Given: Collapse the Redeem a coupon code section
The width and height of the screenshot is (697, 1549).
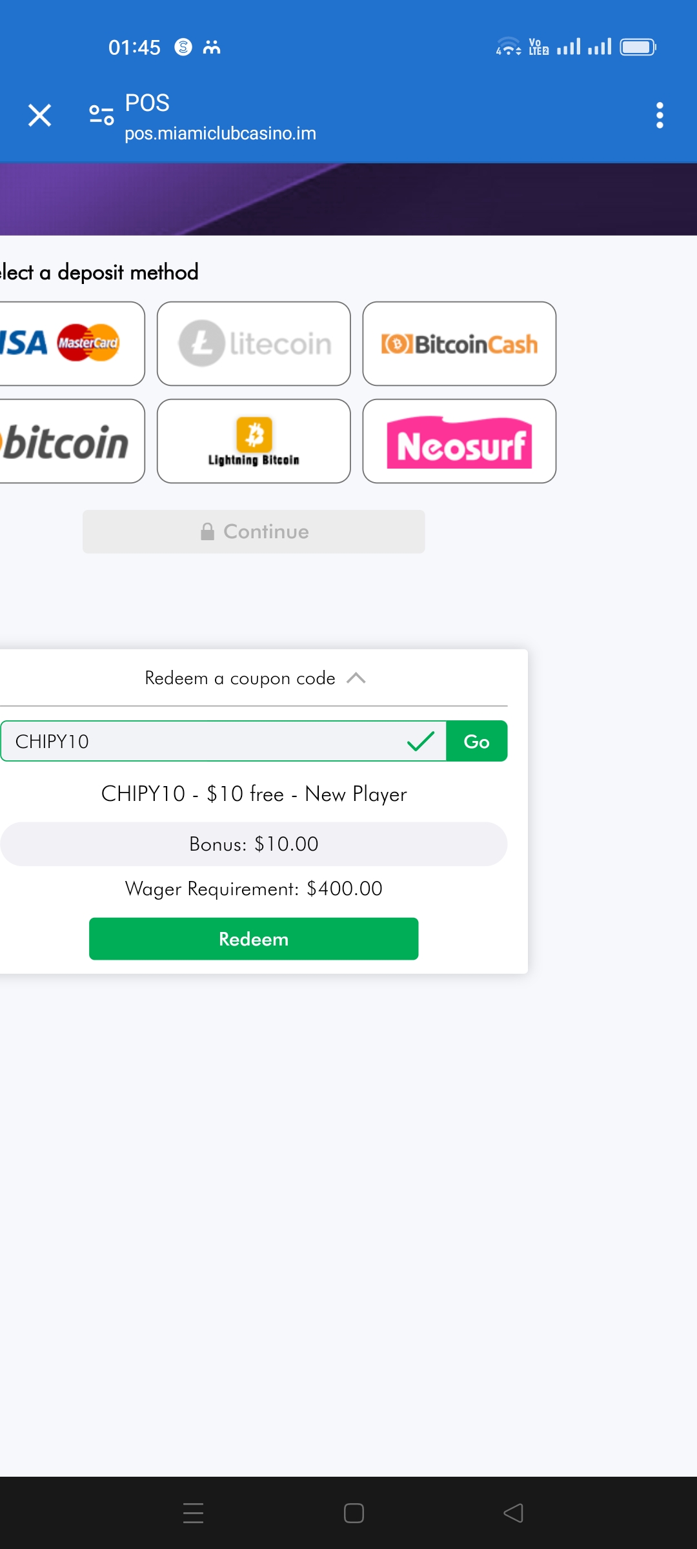Looking at the screenshot, I should (356, 678).
